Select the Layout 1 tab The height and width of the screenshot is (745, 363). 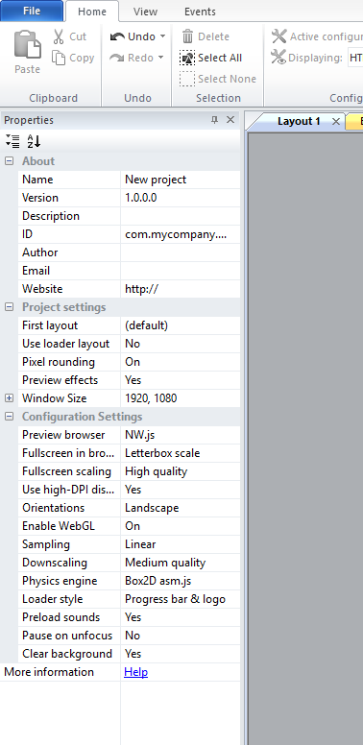(299, 121)
